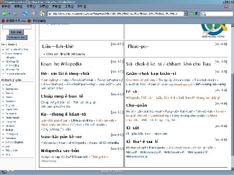
Task: Open the 說明(H) Help menu
Action: (x=82, y=6)
